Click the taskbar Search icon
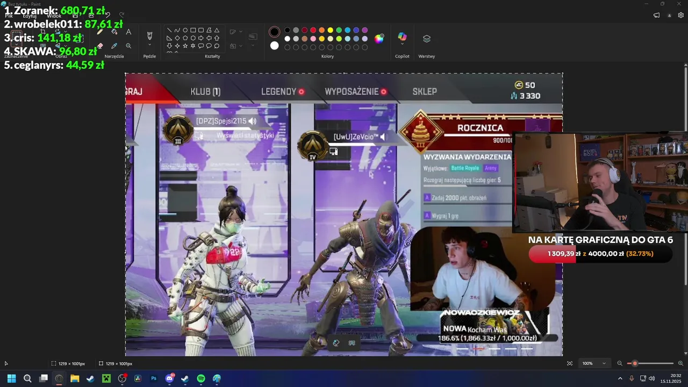688x387 pixels. point(27,378)
